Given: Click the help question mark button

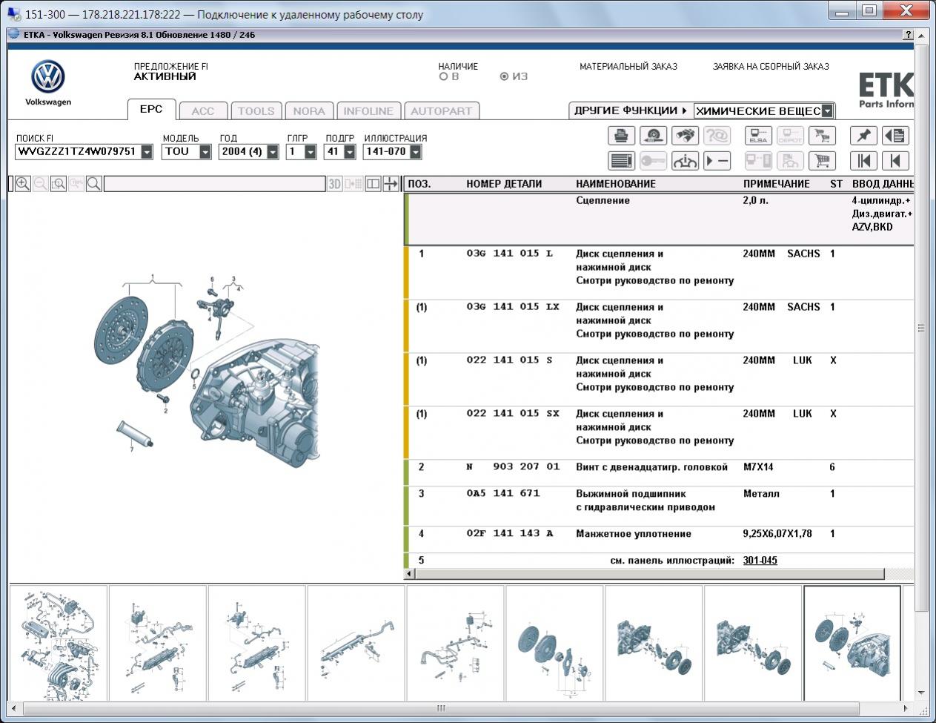Looking at the screenshot, I should (908, 35).
